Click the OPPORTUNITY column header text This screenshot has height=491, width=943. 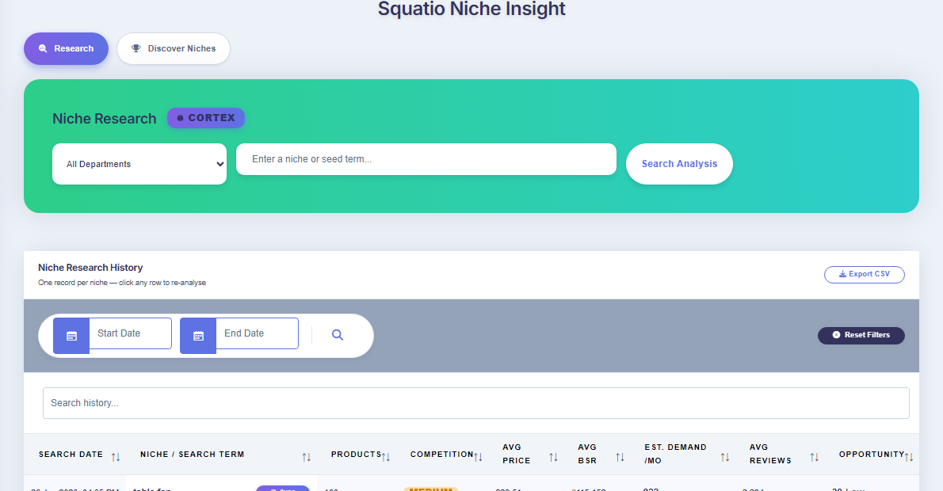point(872,455)
